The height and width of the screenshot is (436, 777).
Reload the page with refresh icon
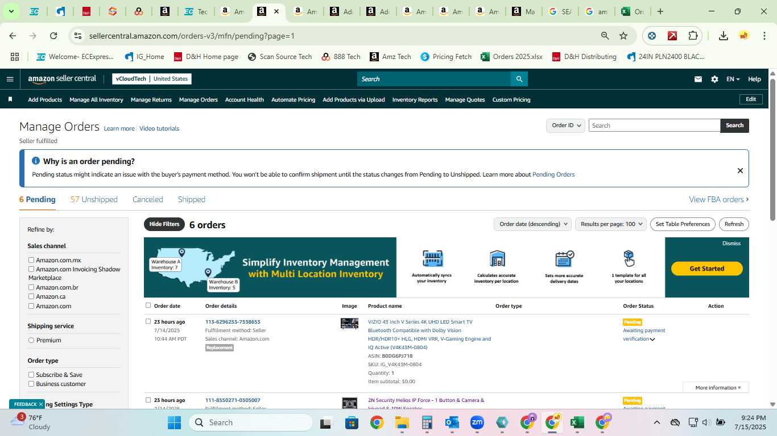click(53, 36)
